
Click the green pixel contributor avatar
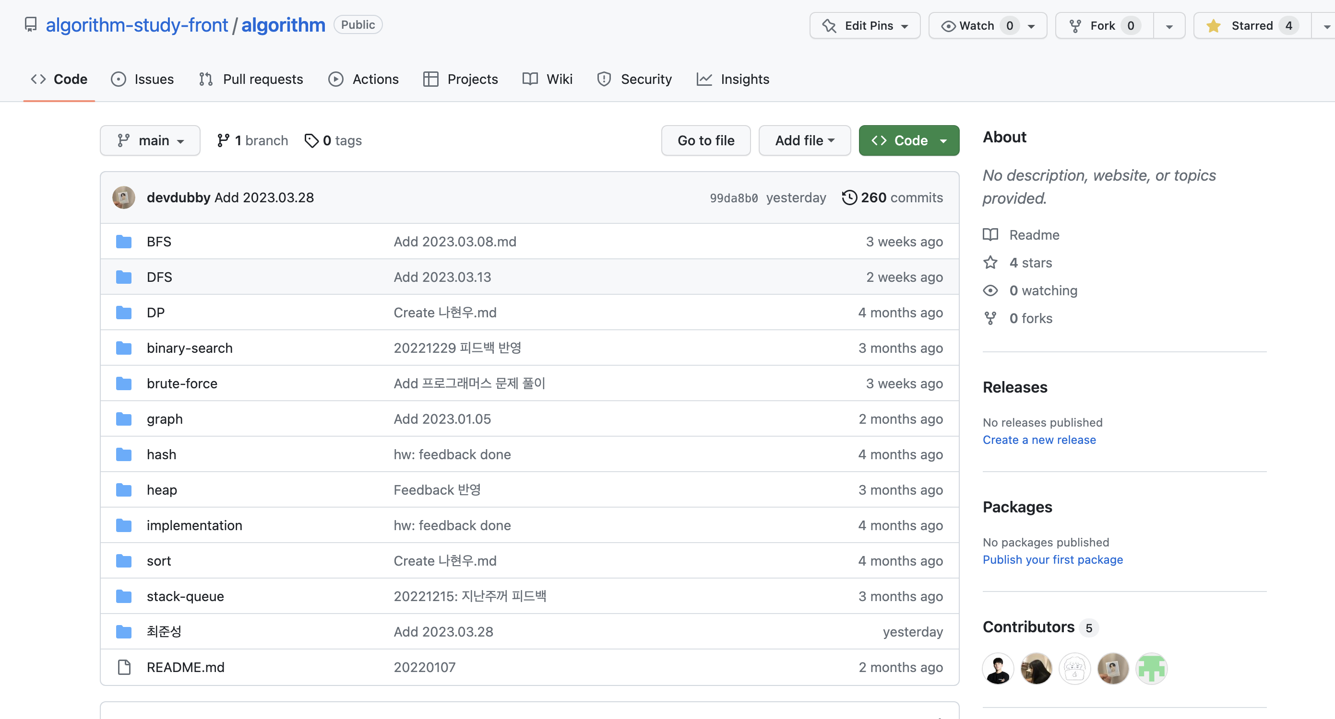pos(1151,668)
